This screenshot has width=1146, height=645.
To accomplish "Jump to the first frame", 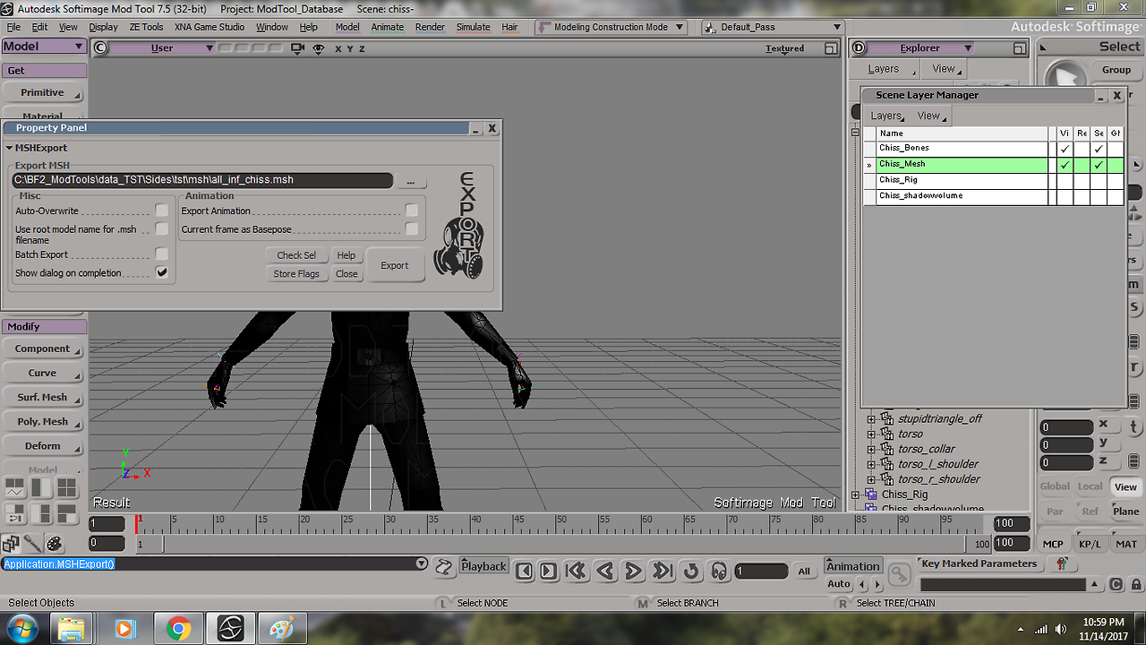I will pos(576,571).
